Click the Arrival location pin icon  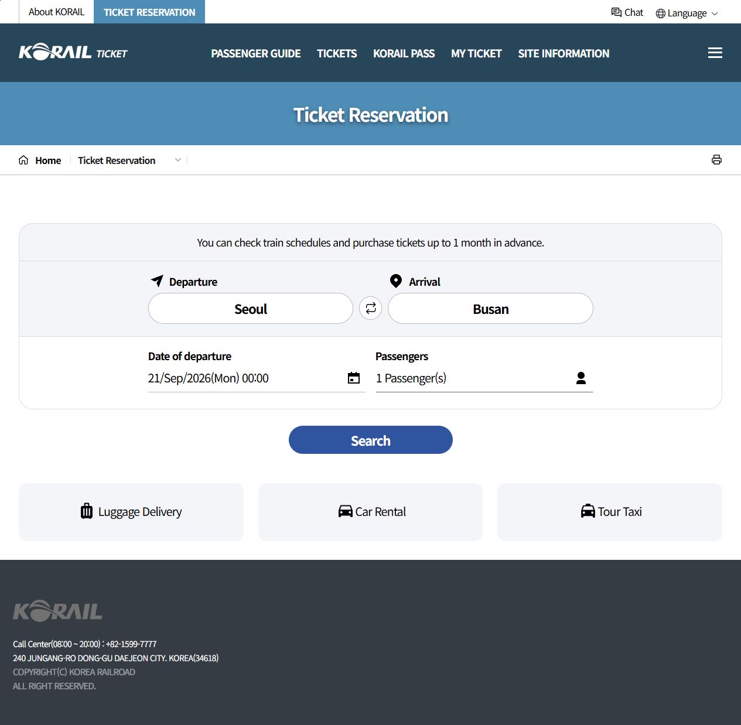[396, 281]
